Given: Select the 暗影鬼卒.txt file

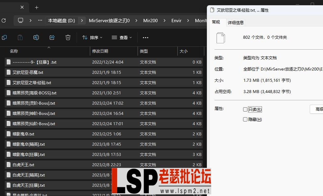Looking at the screenshot, I should click(x=24, y=134).
